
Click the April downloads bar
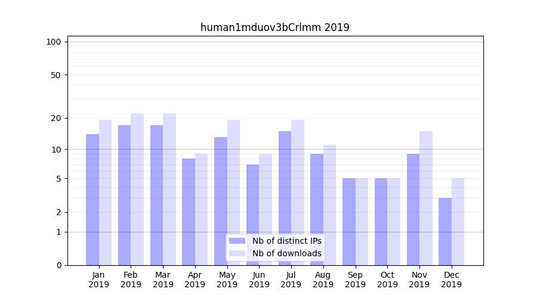coord(201,210)
